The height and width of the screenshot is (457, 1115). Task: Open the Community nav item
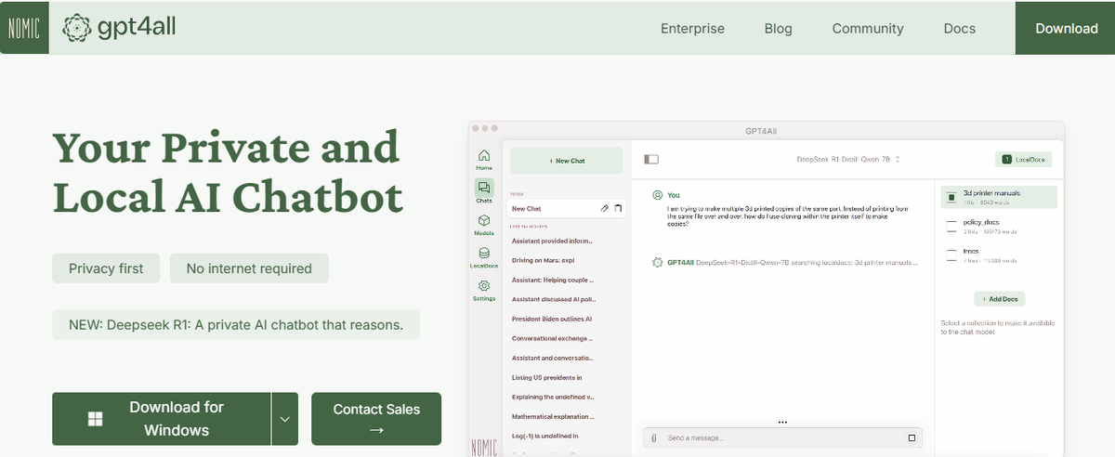[x=868, y=28]
